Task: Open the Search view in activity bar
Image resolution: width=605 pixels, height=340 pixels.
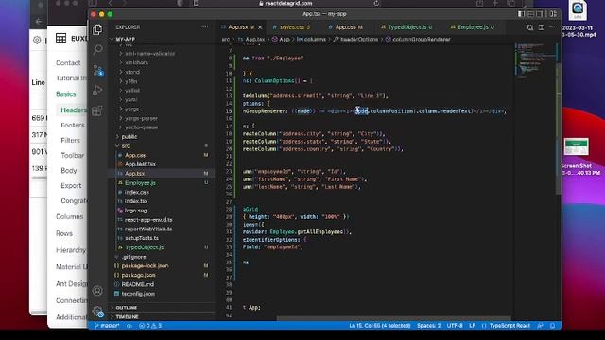Action: pos(97,49)
